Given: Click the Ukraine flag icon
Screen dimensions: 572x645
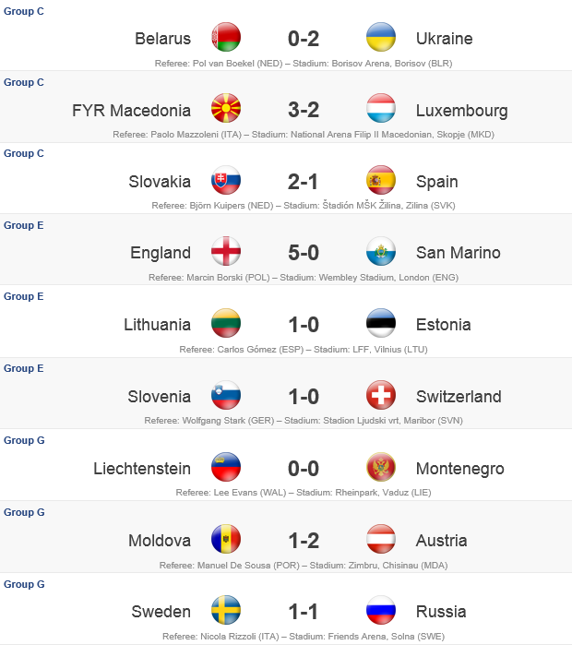Looking at the screenshot, I should [x=381, y=37].
